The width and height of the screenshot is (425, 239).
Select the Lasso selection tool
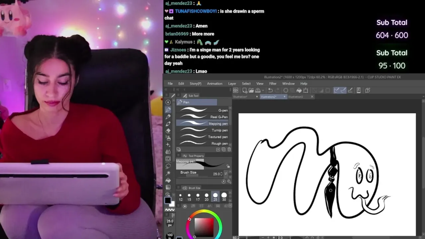168,166
